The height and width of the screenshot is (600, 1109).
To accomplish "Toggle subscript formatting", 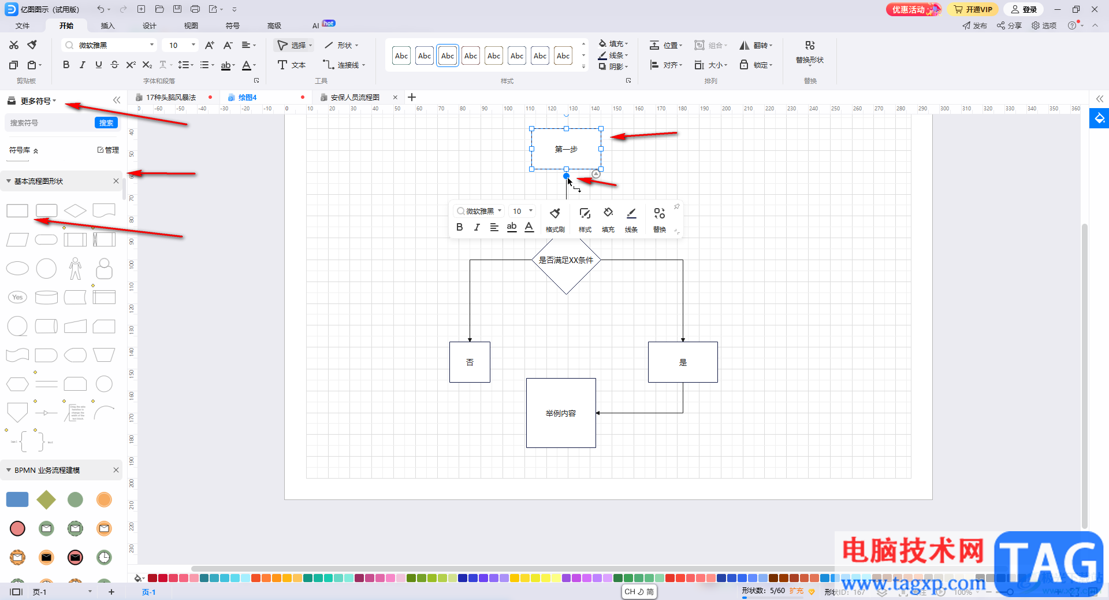I will coord(147,65).
